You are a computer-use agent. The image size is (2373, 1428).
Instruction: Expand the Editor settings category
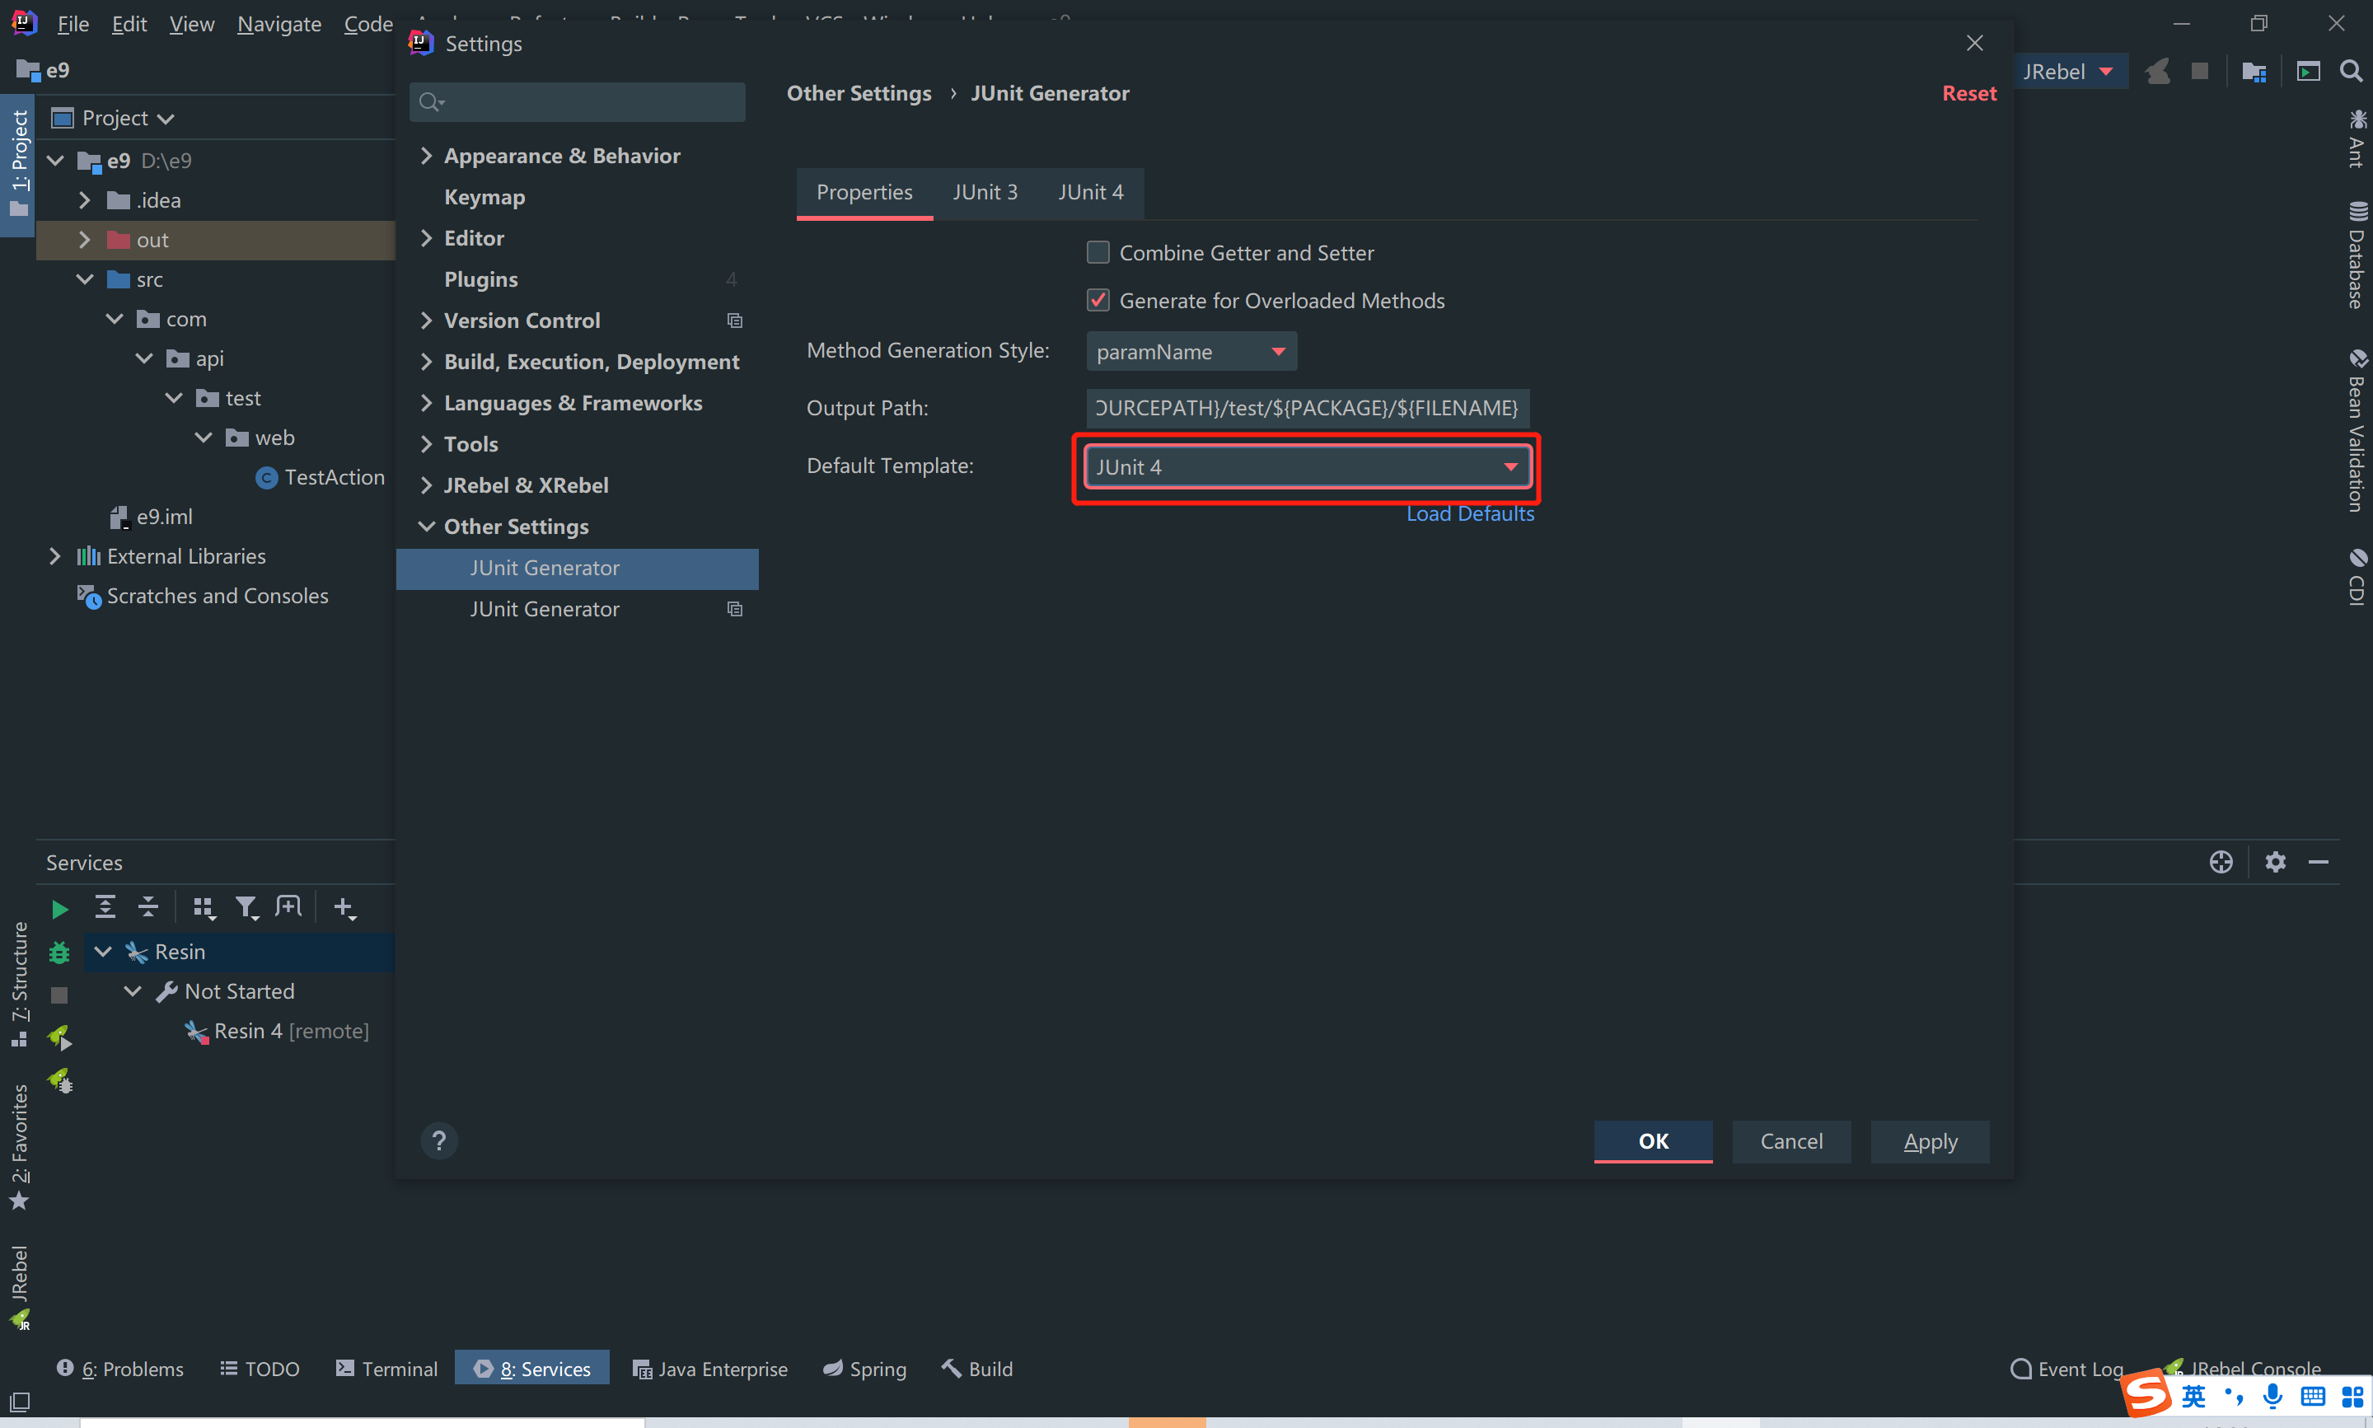(x=426, y=237)
